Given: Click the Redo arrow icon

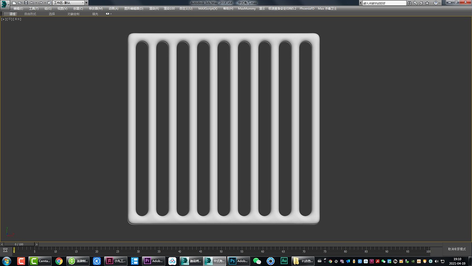Looking at the screenshot, I should 40,3.
